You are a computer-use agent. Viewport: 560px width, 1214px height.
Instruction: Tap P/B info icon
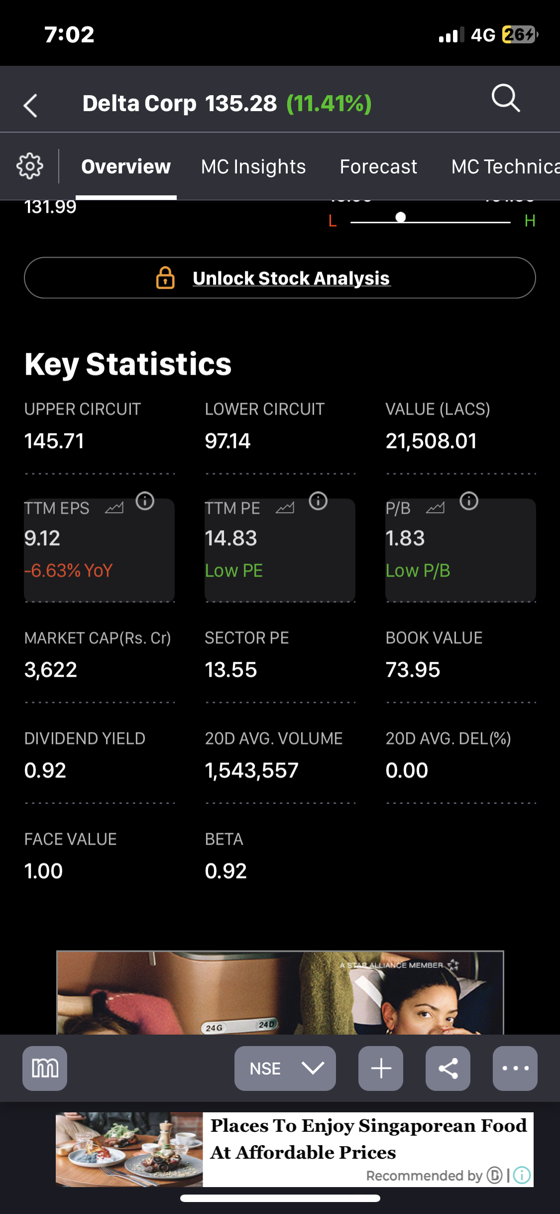tap(469, 501)
